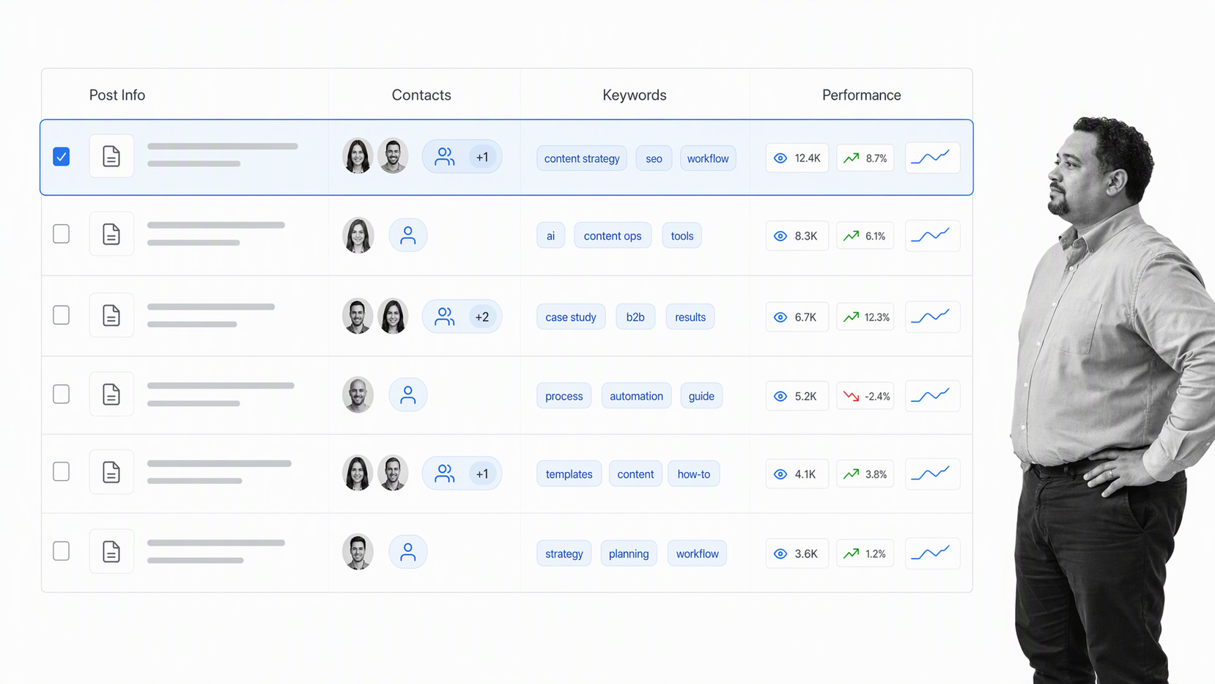Click the eye views icon beside 12.4K

pos(780,158)
